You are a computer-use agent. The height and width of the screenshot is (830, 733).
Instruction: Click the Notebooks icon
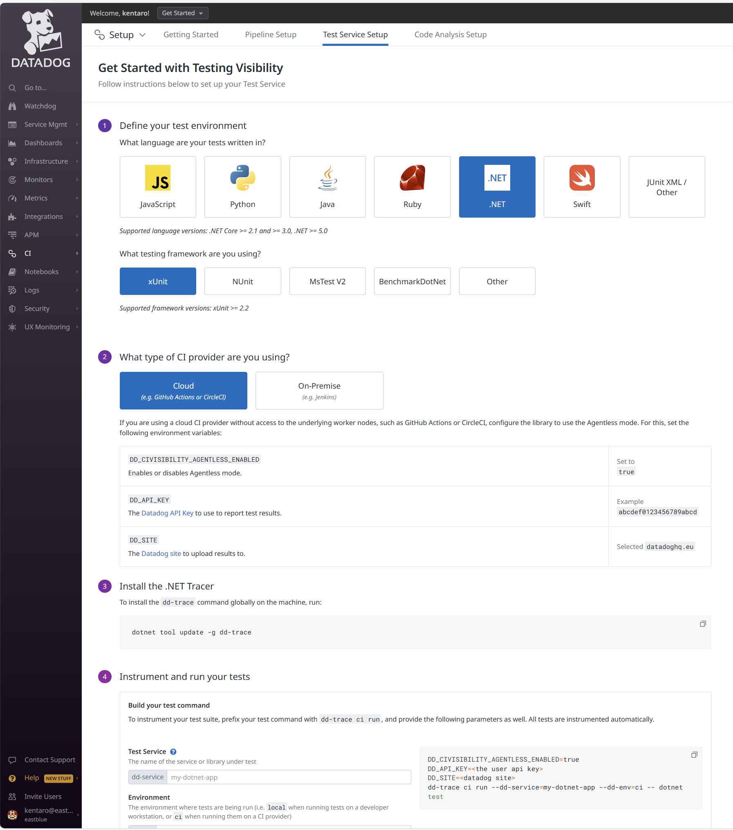12,272
